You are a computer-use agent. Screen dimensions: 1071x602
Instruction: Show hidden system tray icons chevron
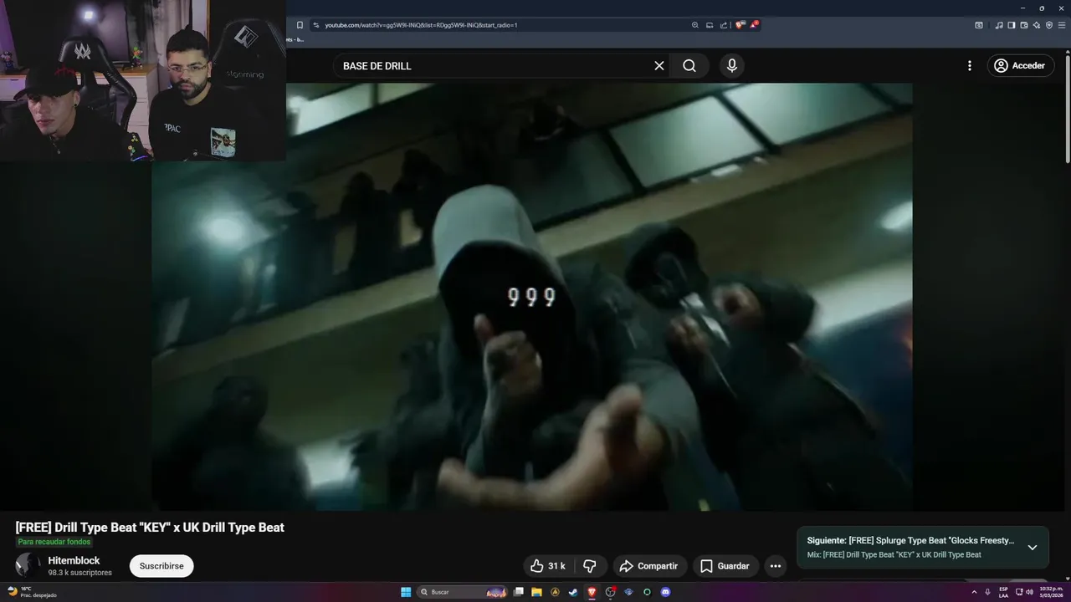974,592
